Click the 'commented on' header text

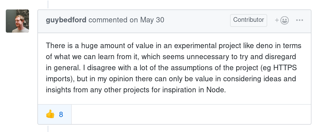(108, 20)
